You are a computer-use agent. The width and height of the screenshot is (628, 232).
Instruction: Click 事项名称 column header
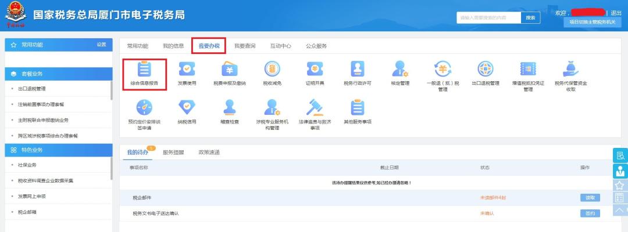pos(138,168)
